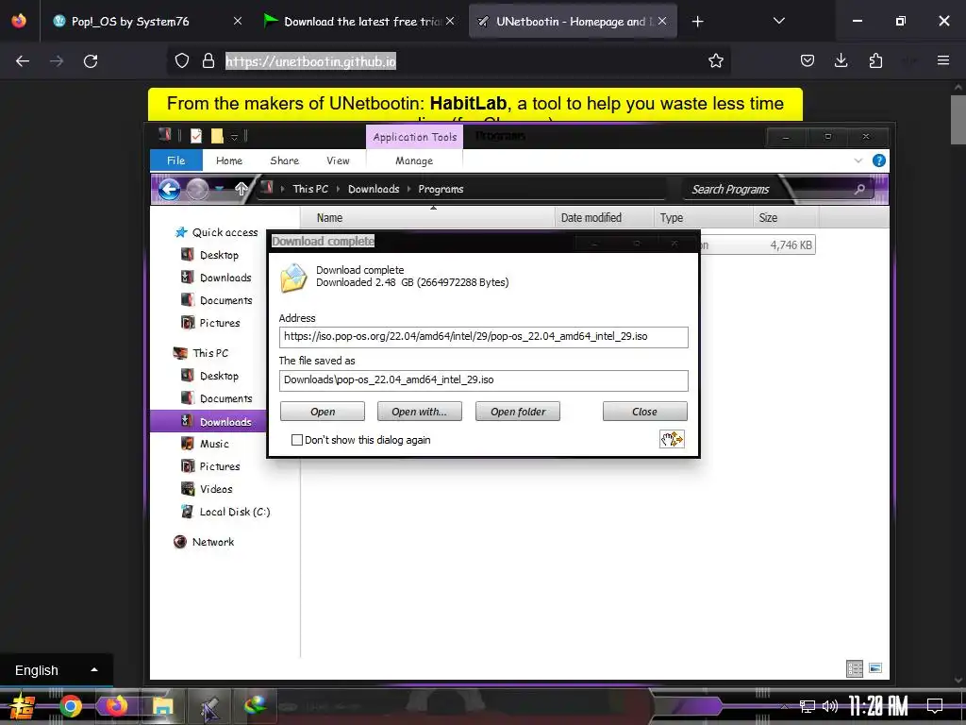Click the Explorer Help question mark icon
Screen dimensions: 966x725
[879, 160]
